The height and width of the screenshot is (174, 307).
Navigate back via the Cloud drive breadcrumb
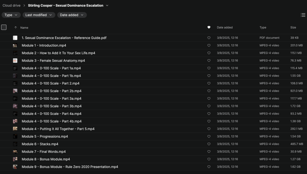coord(11,5)
